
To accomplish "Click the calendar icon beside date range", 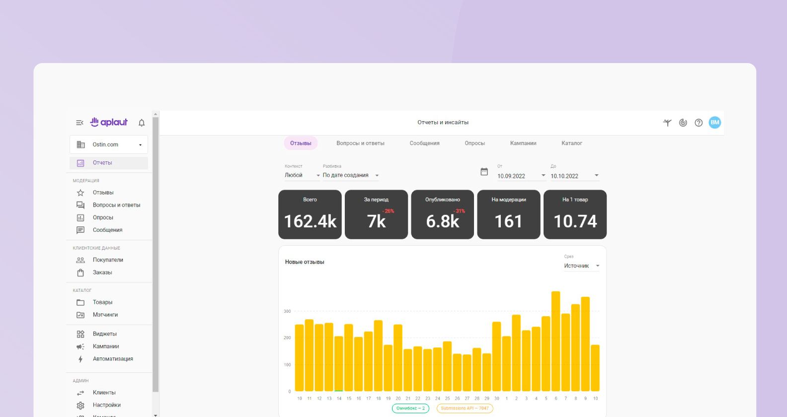I will point(484,172).
